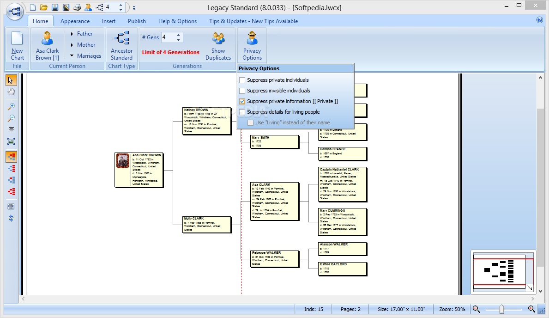Click the box-lines icon above the refresh icon
Screen dimensions: 549x318
11,207
